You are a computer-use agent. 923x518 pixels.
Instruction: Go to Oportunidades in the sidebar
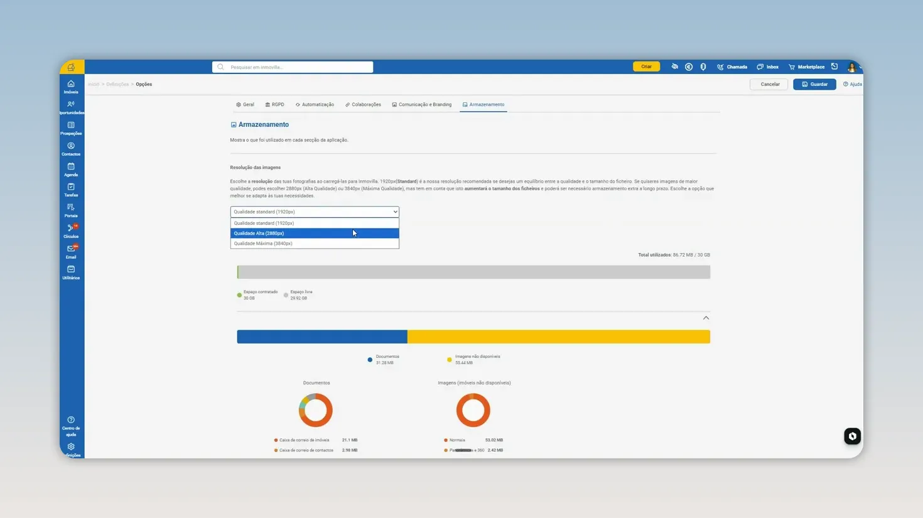pyautogui.click(x=71, y=107)
